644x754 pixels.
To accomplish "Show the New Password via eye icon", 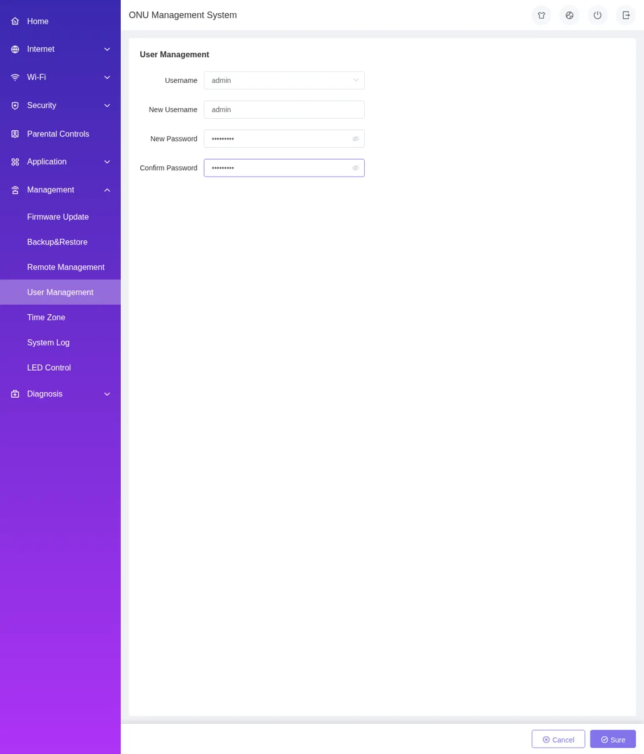I will tap(355, 139).
